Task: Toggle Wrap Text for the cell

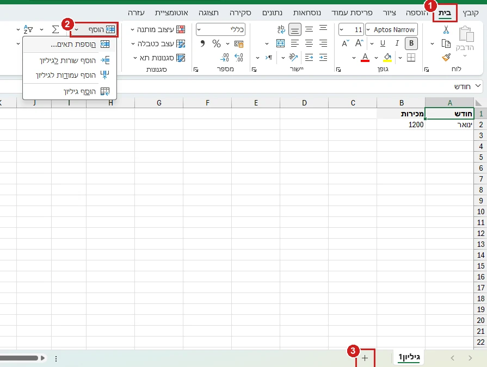Action: (x=281, y=29)
